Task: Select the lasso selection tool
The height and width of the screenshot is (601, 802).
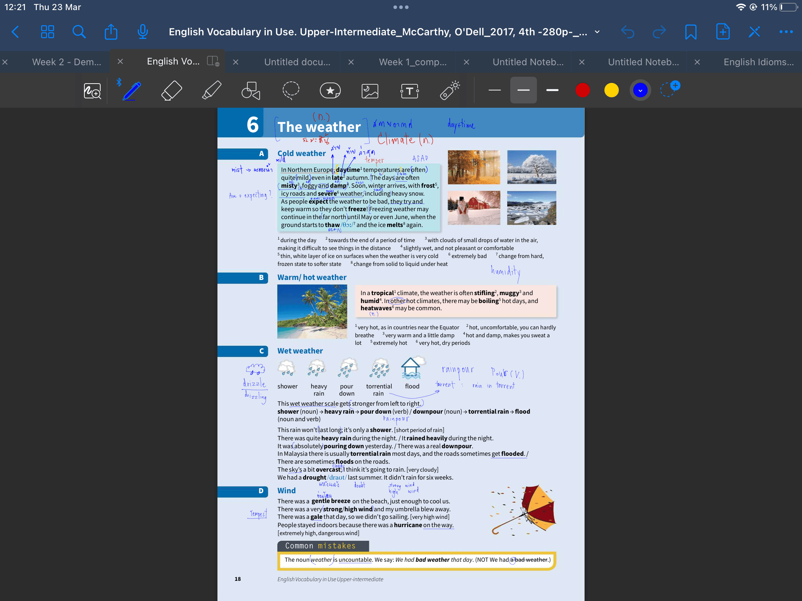Action: [x=291, y=90]
